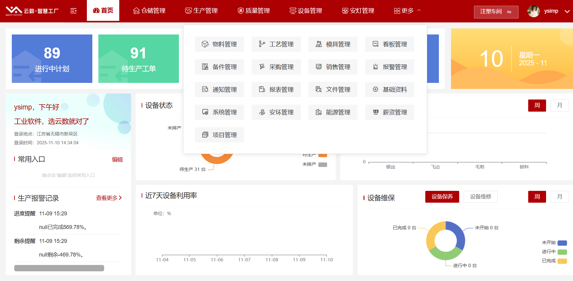Image resolution: width=573 pixels, height=281 pixels.
Task: Switch 不良品 chart to 月 view
Action: click(x=559, y=106)
